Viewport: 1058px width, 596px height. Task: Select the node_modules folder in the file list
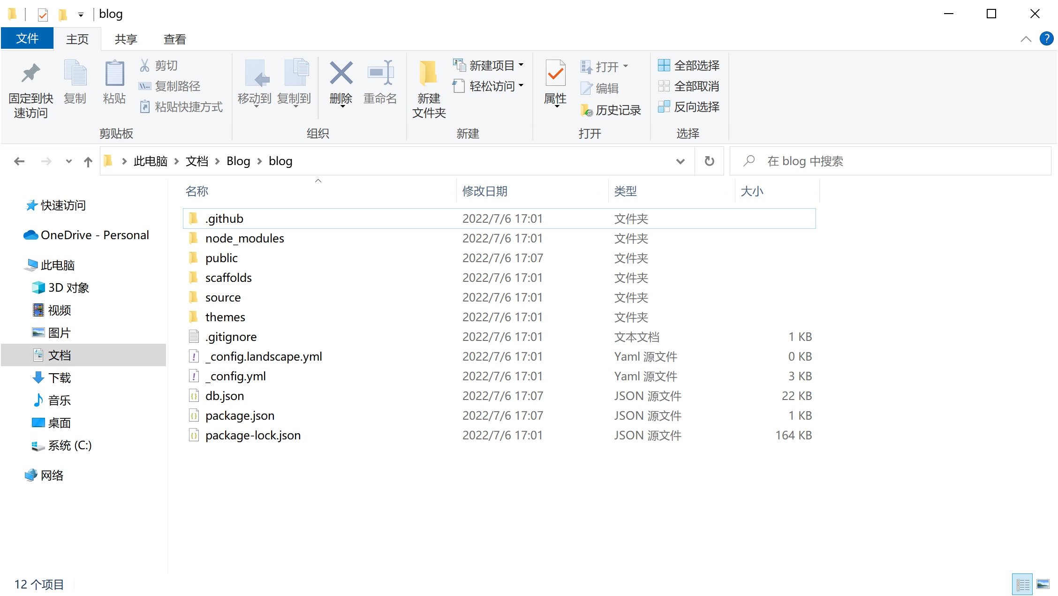(x=244, y=238)
